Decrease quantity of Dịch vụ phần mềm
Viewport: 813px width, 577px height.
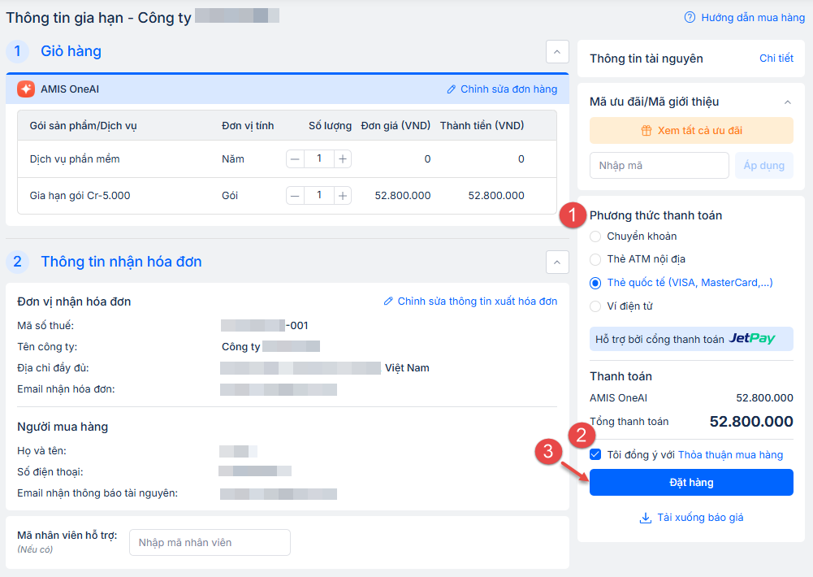click(x=295, y=159)
